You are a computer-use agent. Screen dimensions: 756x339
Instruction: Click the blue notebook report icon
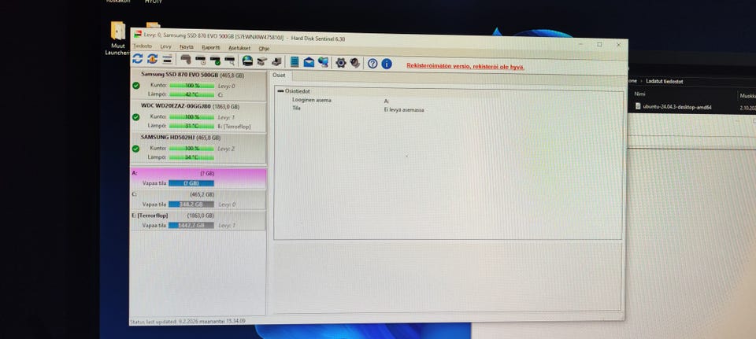click(x=294, y=61)
